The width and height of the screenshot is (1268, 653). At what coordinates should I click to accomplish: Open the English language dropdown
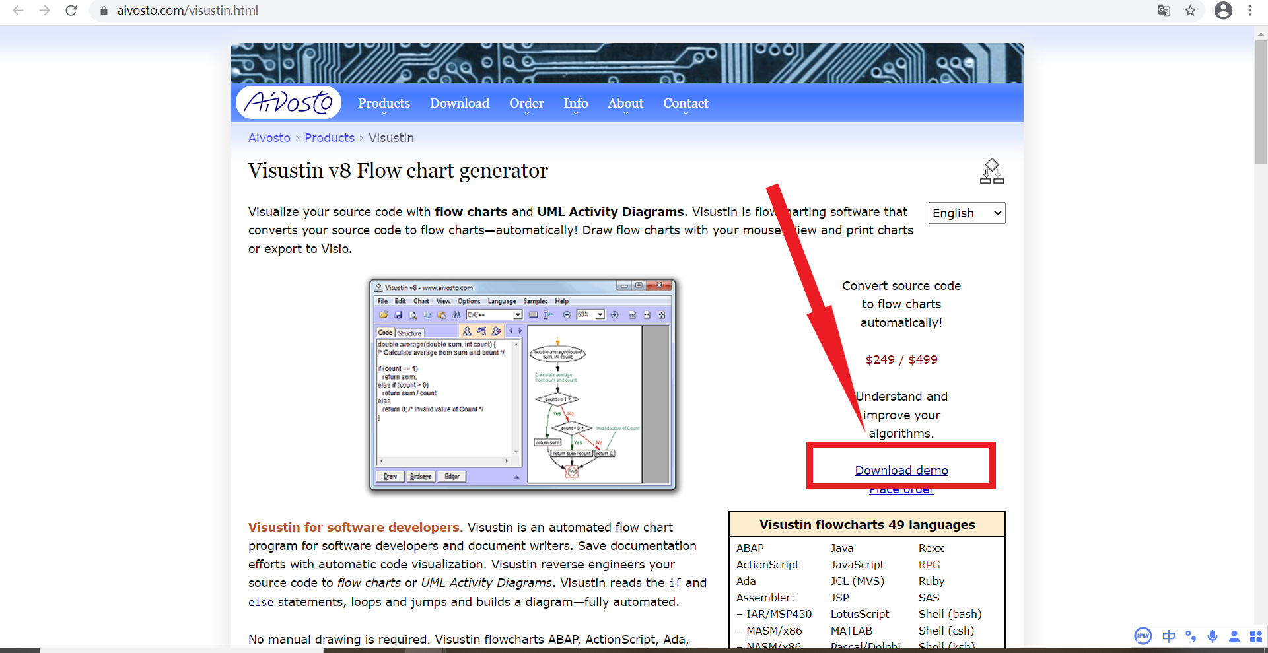[967, 213]
